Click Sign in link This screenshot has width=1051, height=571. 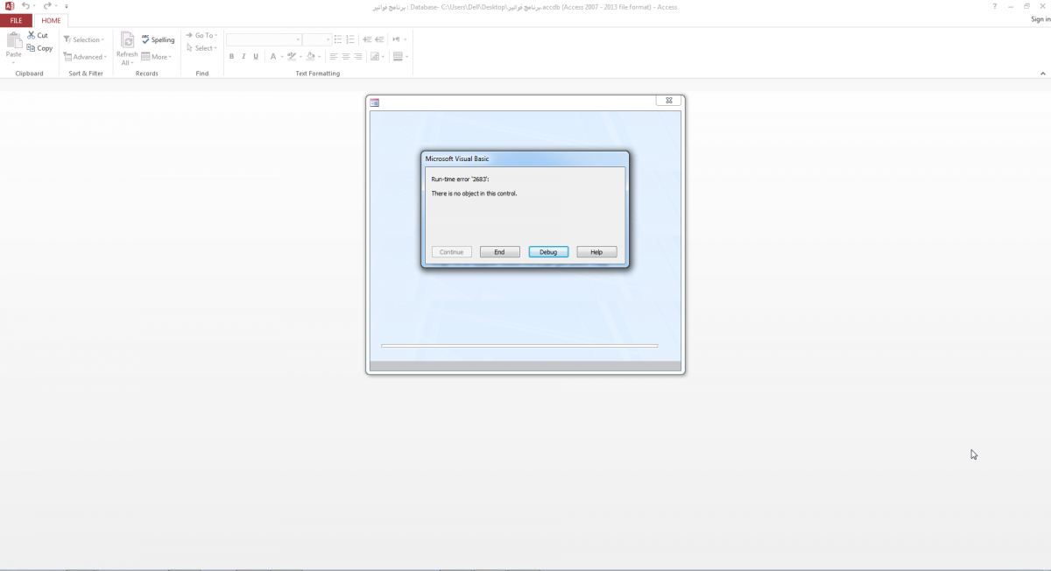pos(1040,19)
